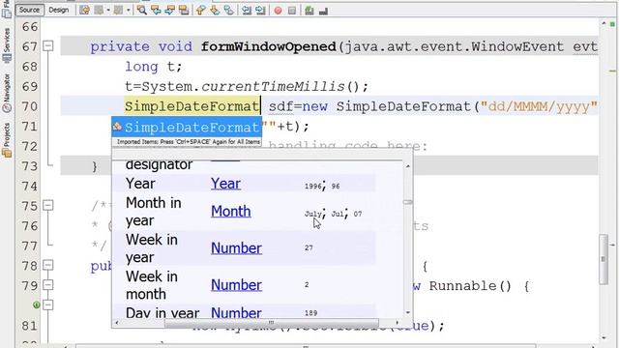Switch to Design view tab
Image resolution: width=619 pixels, height=348 pixels.
(x=58, y=10)
